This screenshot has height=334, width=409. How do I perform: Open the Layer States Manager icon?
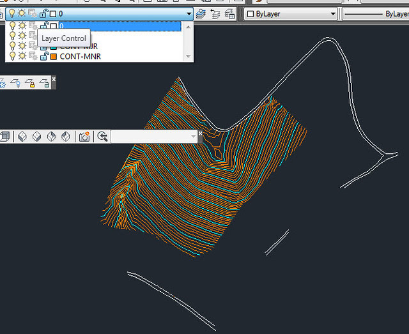(229, 13)
